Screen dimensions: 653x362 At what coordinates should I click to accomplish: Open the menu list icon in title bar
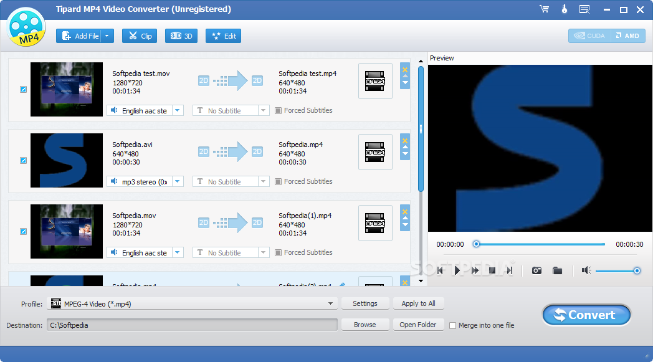click(x=584, y=9)
